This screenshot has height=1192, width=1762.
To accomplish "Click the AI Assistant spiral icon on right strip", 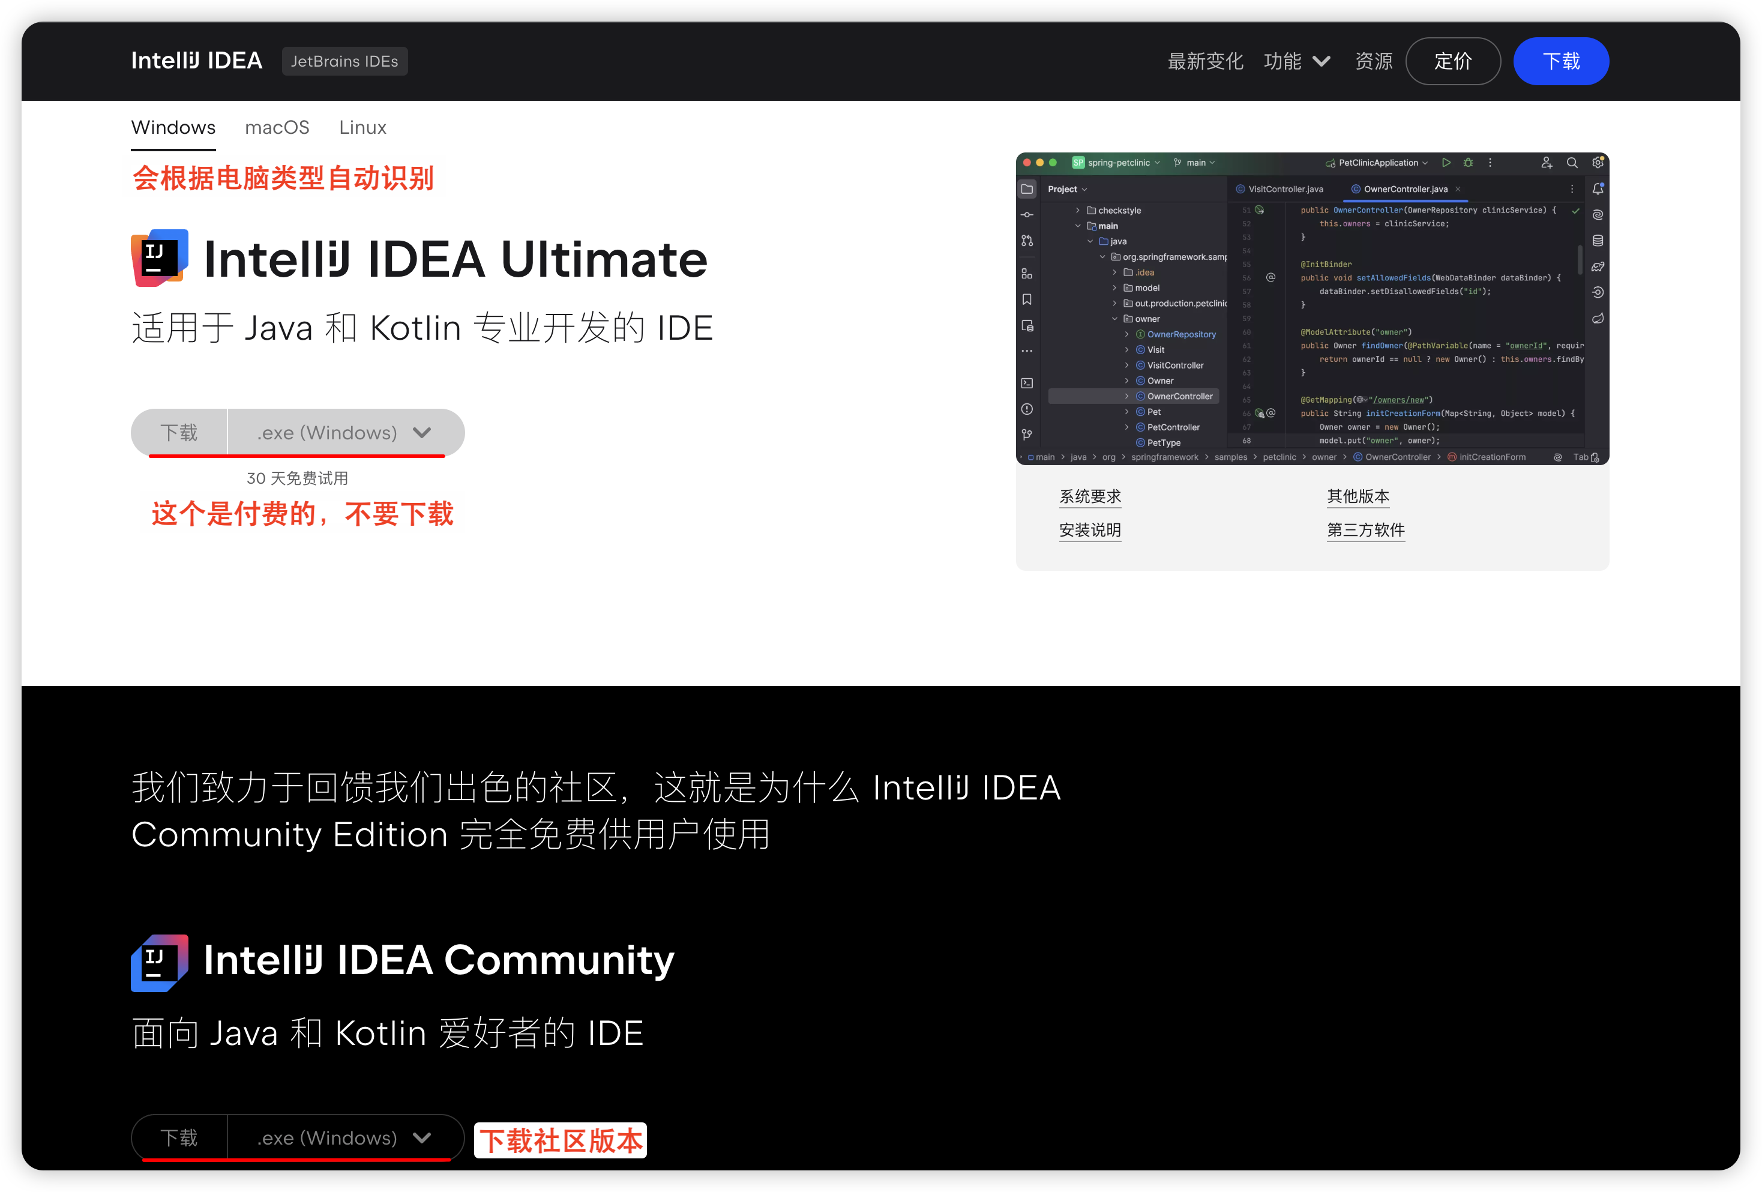I will click(x=1598, y=215).
